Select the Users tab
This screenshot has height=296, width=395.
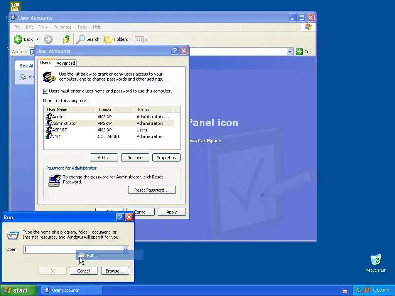46,62
